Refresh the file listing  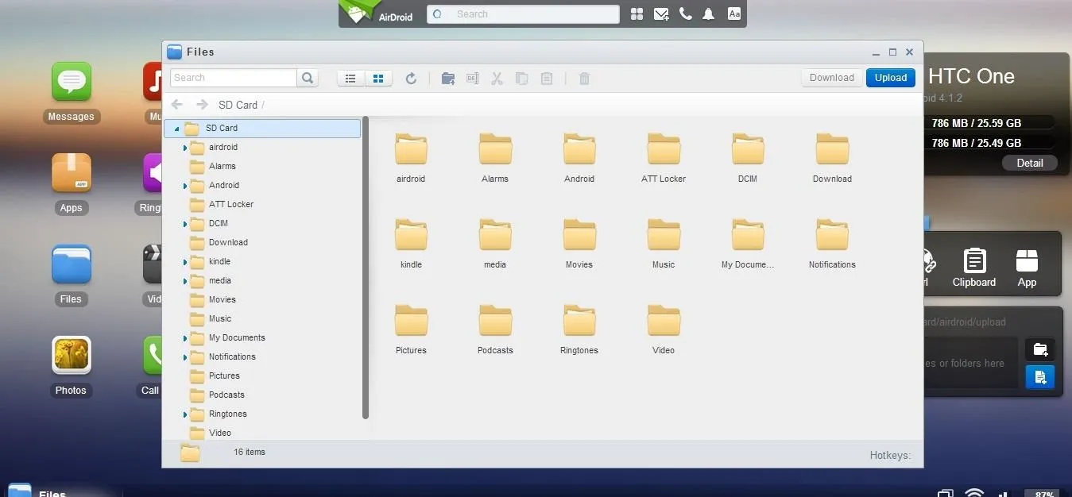coord(411,79)
